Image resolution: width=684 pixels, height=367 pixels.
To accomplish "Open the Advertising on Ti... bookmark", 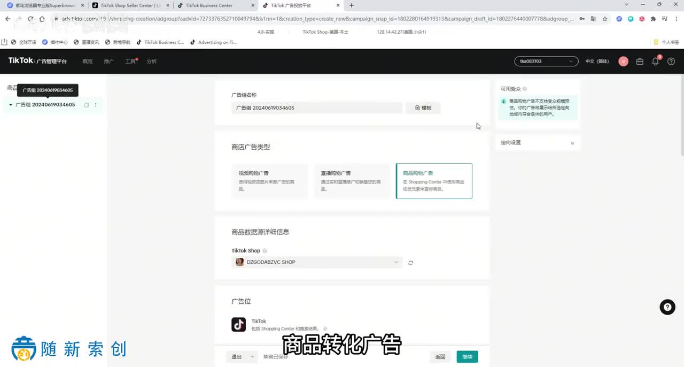I will (x=214, y=42).
